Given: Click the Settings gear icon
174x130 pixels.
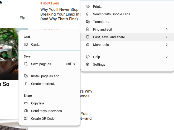Looking at the screenshot, I should pos(88,64).
